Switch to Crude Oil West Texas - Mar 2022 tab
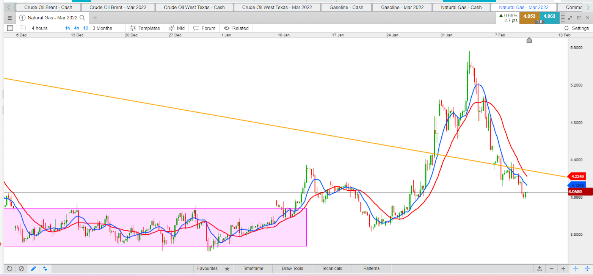 click(x=277, y=7)
